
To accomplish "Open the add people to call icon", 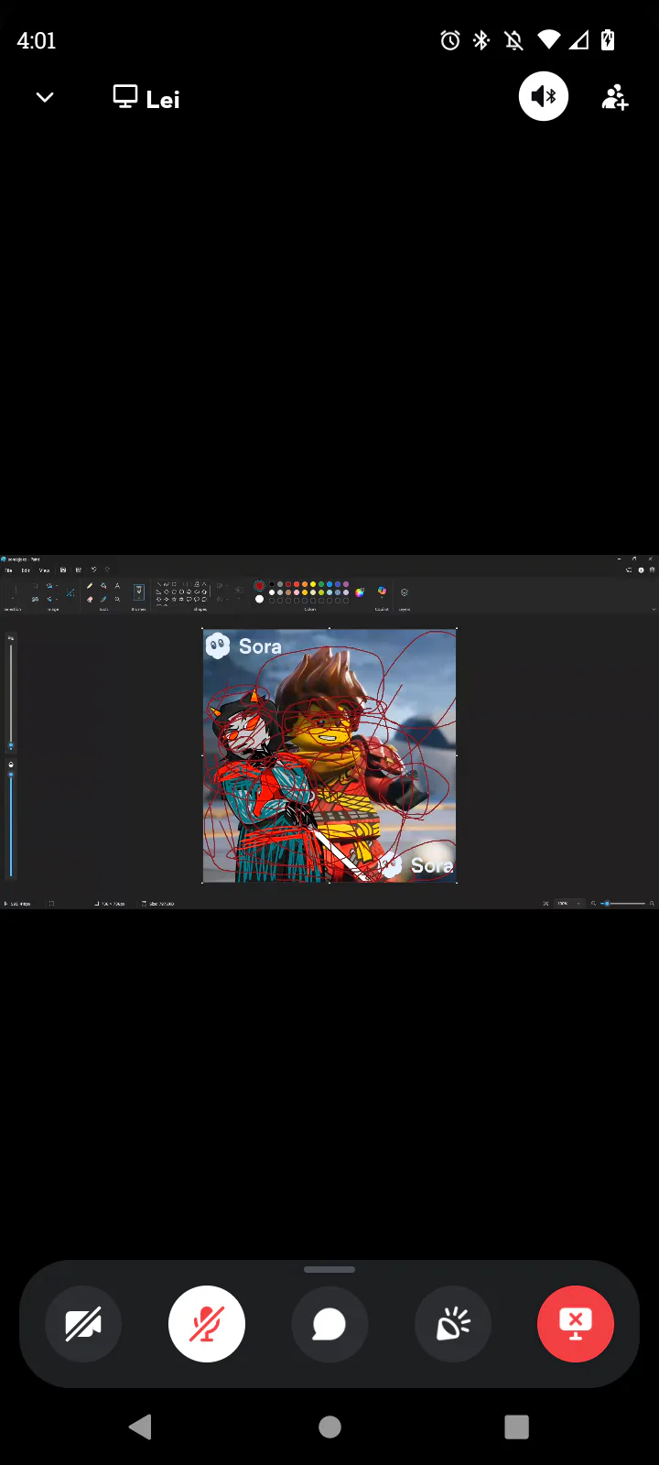I will point(615,97).
